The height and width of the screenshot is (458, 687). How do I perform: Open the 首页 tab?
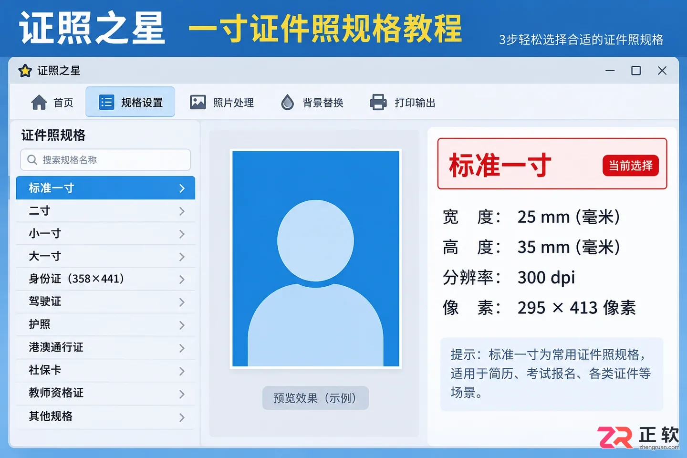(52, 103)
